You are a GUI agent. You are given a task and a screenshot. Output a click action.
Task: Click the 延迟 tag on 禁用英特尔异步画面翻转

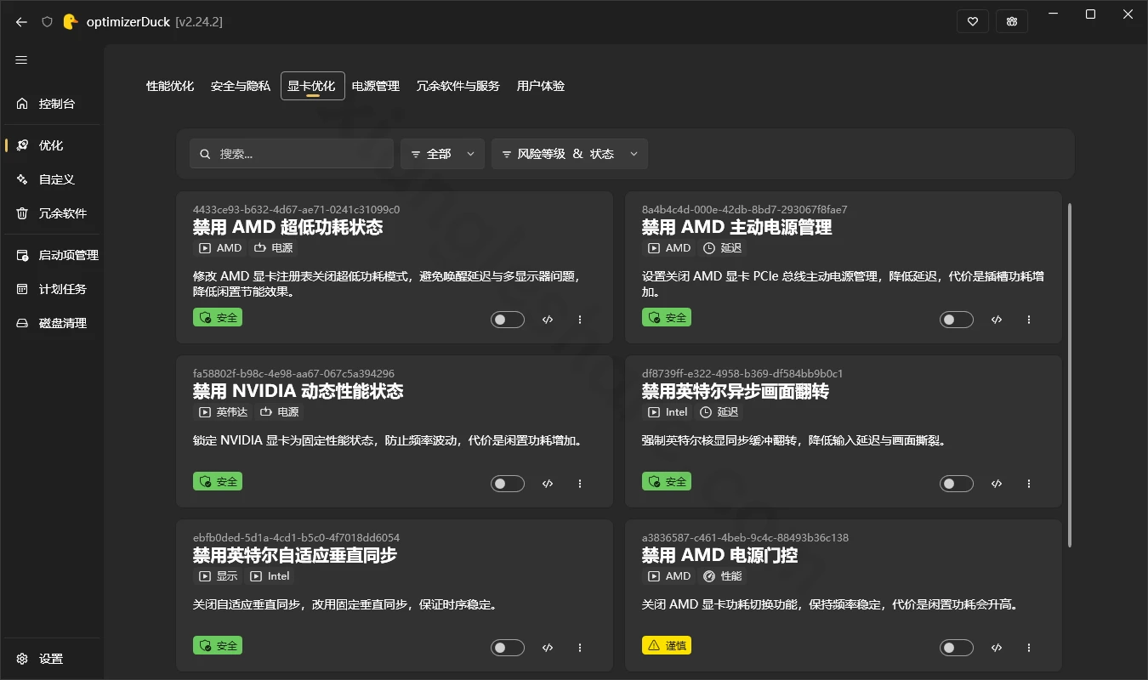(x=720, y=412)
